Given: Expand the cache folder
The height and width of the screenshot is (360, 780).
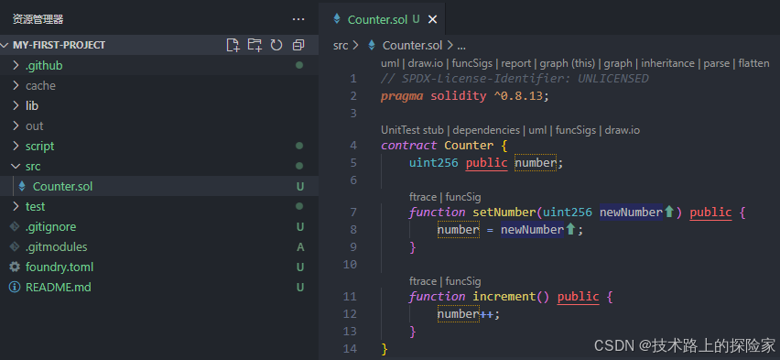Looking at the screenshot, I should (16, 85).
